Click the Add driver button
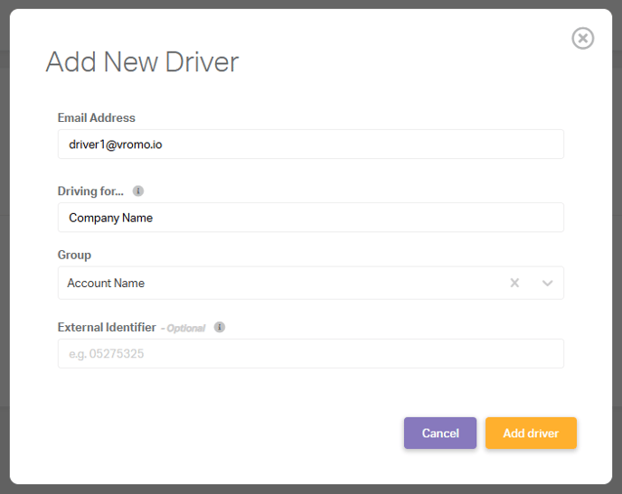Viewport: 622px width, 494px height. (531, 433)
